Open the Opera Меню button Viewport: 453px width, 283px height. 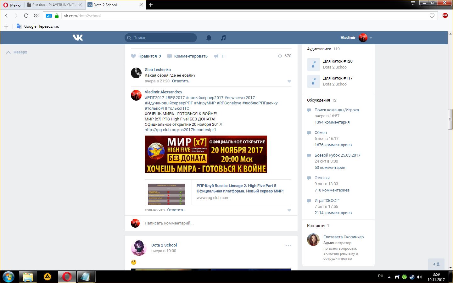[12, 5]
